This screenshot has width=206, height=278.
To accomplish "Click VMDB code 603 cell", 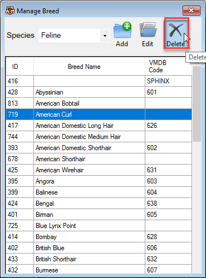I will click(x=168, y=181).
